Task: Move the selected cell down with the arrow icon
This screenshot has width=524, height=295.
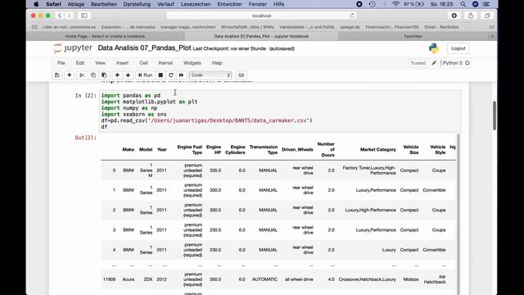Action: 128,75
